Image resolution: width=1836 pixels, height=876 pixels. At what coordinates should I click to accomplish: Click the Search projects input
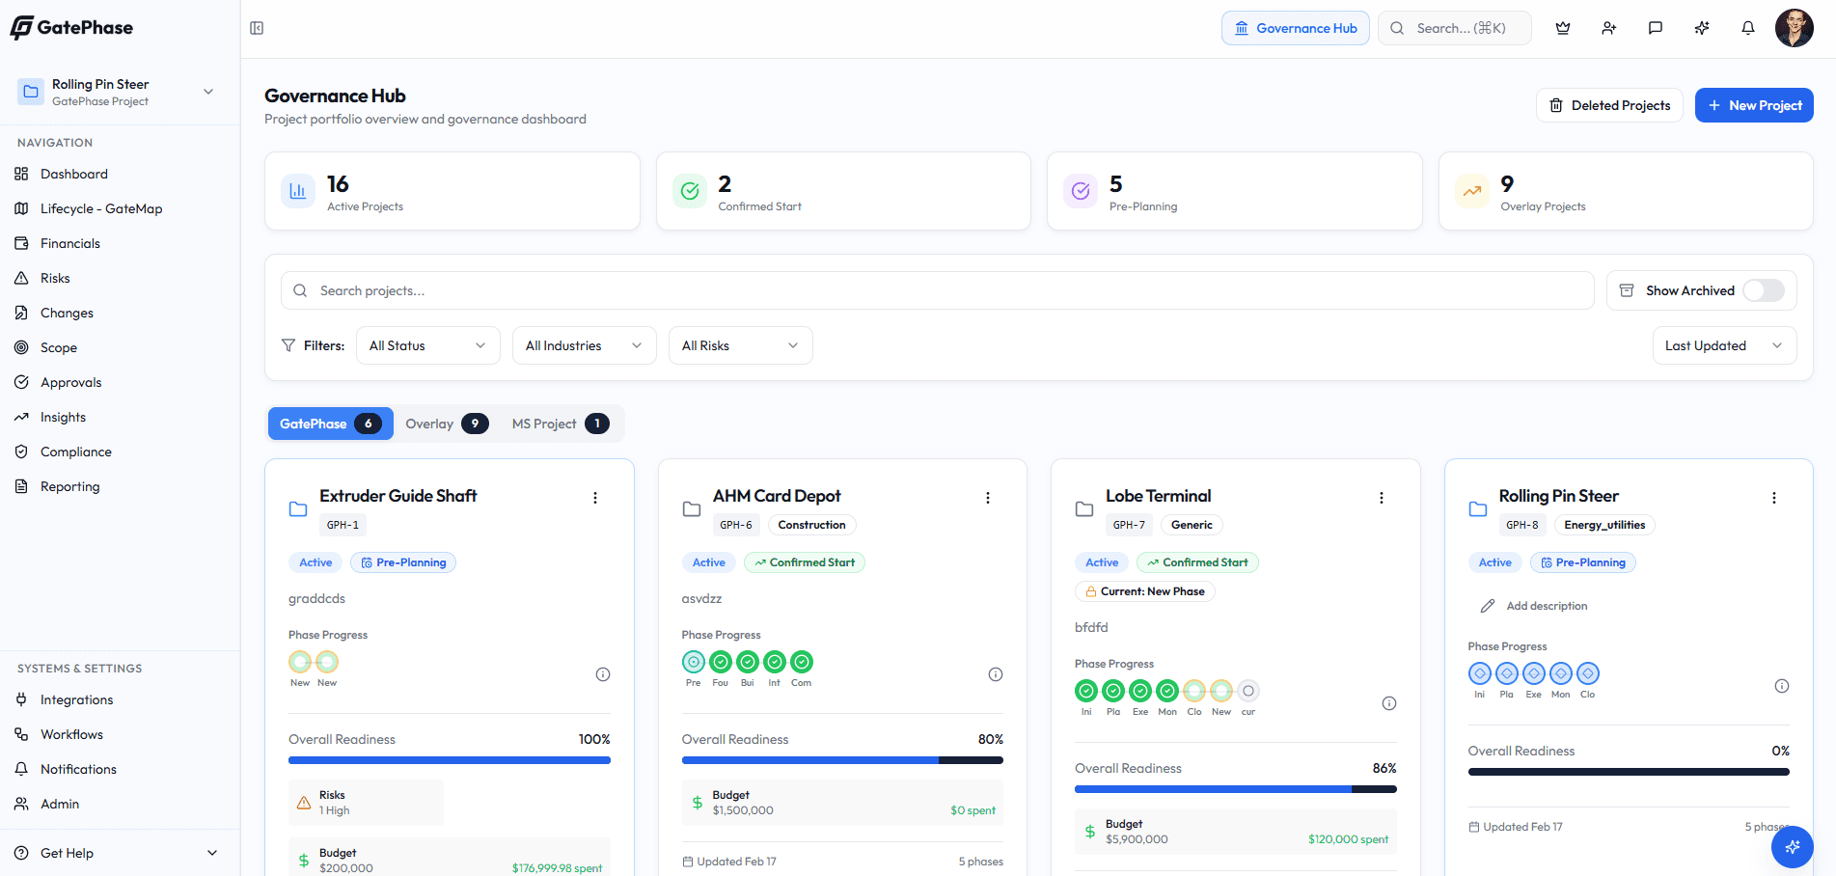click(x=937, y=290)
